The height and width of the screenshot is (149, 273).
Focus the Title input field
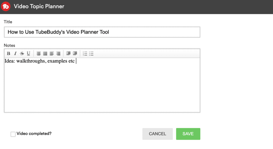pyautogui.click(x=102, y=32)
